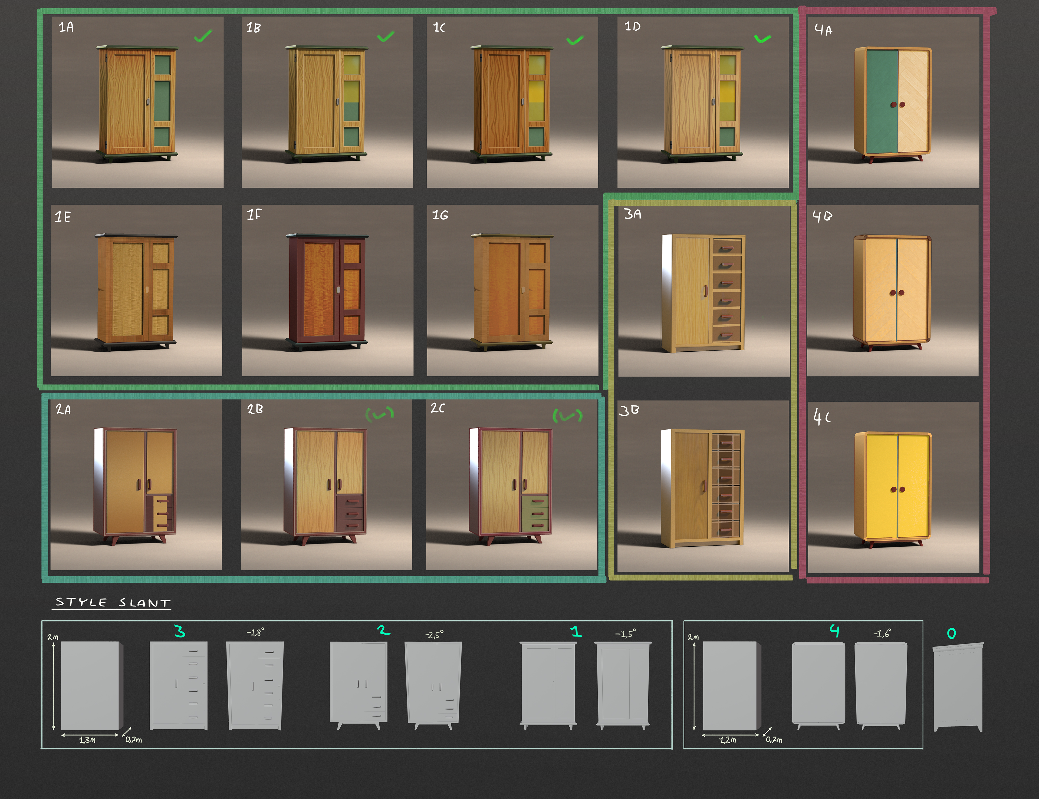The image size is (1039, 799).
Task: Pick the 3A cabinet with six drawers
Action: coord(703,291)
